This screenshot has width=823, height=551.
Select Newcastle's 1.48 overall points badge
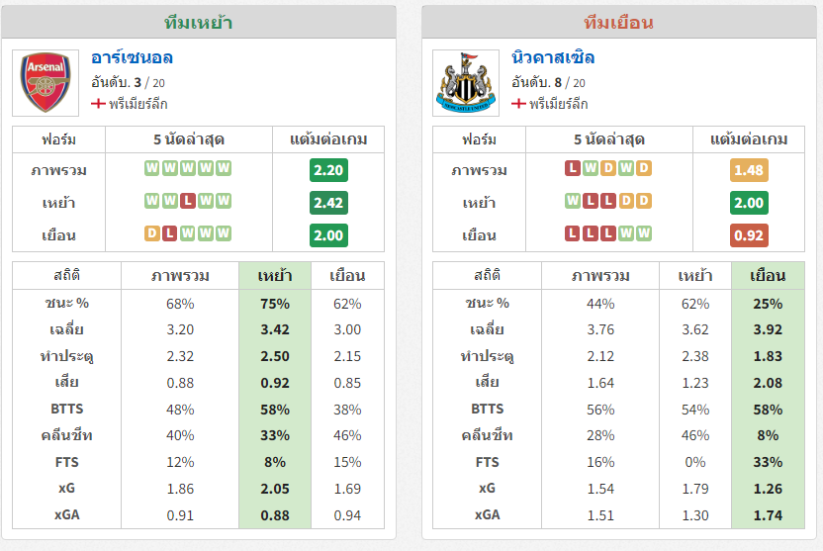coord(749,170)
